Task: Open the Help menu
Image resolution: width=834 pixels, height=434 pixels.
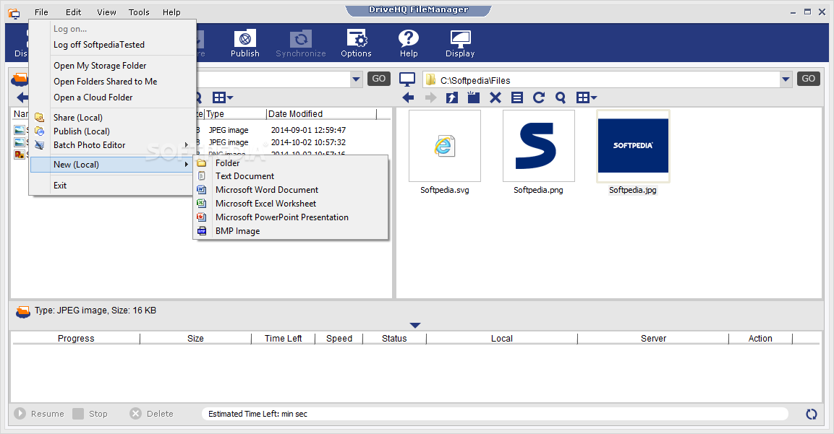Action: 171,12
